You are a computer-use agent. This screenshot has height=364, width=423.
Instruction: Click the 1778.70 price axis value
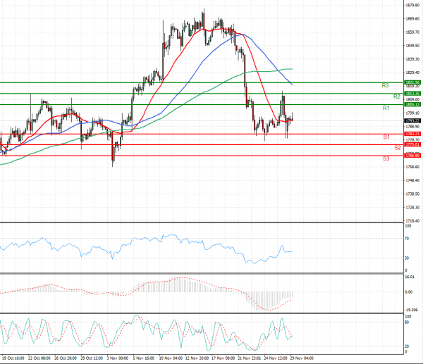(412, 140)
